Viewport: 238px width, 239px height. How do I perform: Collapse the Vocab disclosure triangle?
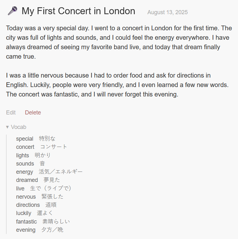(x=7, y=127)
